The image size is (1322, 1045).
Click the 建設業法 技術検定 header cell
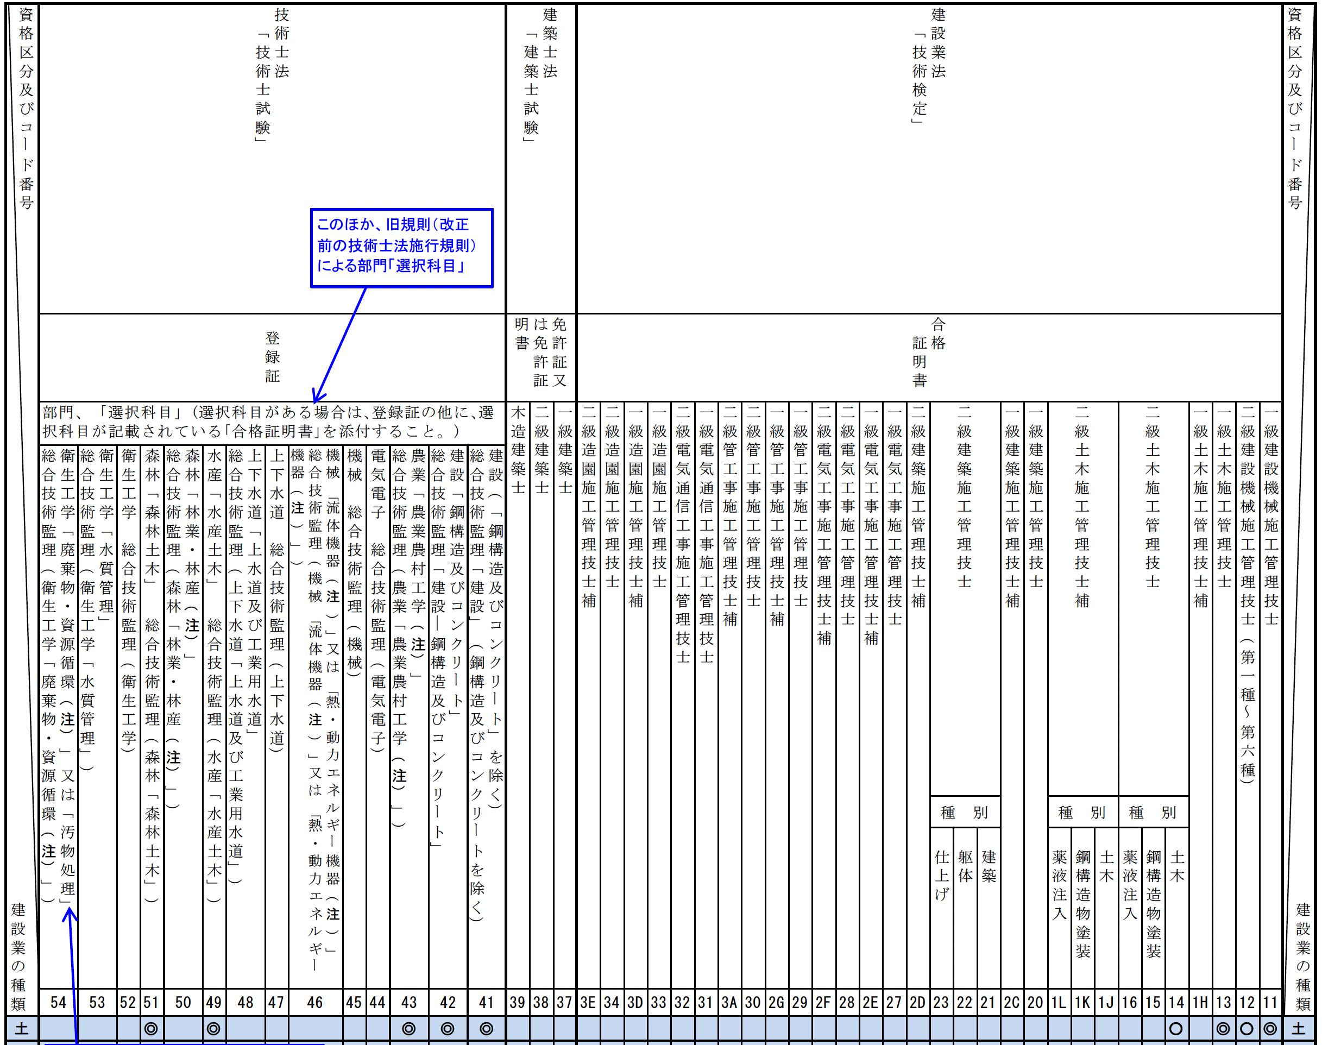929,159
